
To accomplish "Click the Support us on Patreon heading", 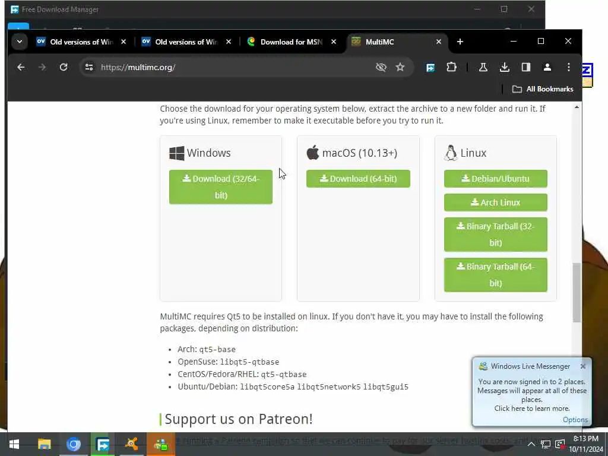I will (x=239, y=419).
